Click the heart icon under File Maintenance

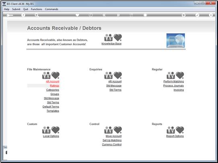pyautogui.click(x=56, y=75)
